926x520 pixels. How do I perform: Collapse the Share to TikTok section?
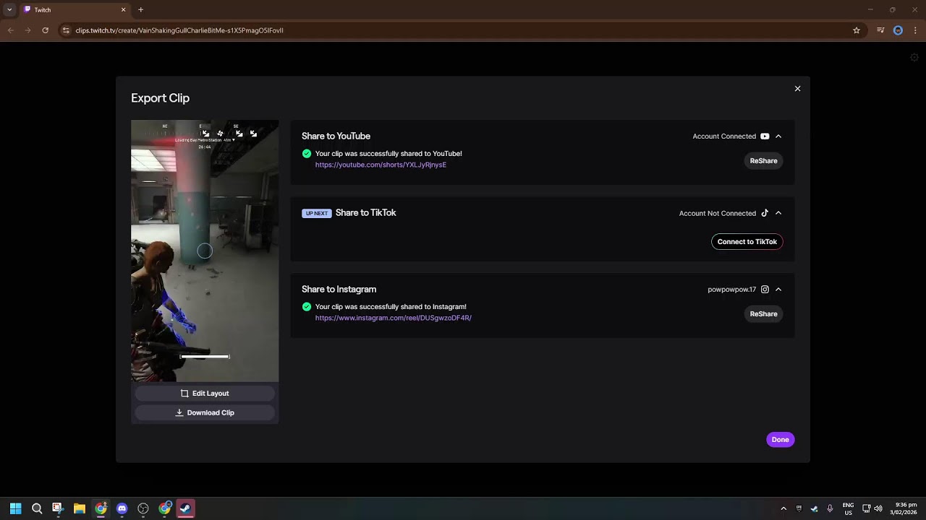point(778,213)
